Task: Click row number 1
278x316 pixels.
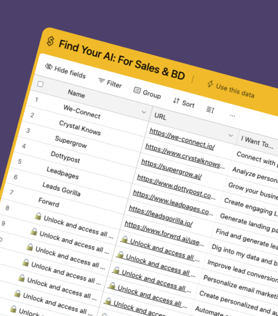Action: point(37,100)
